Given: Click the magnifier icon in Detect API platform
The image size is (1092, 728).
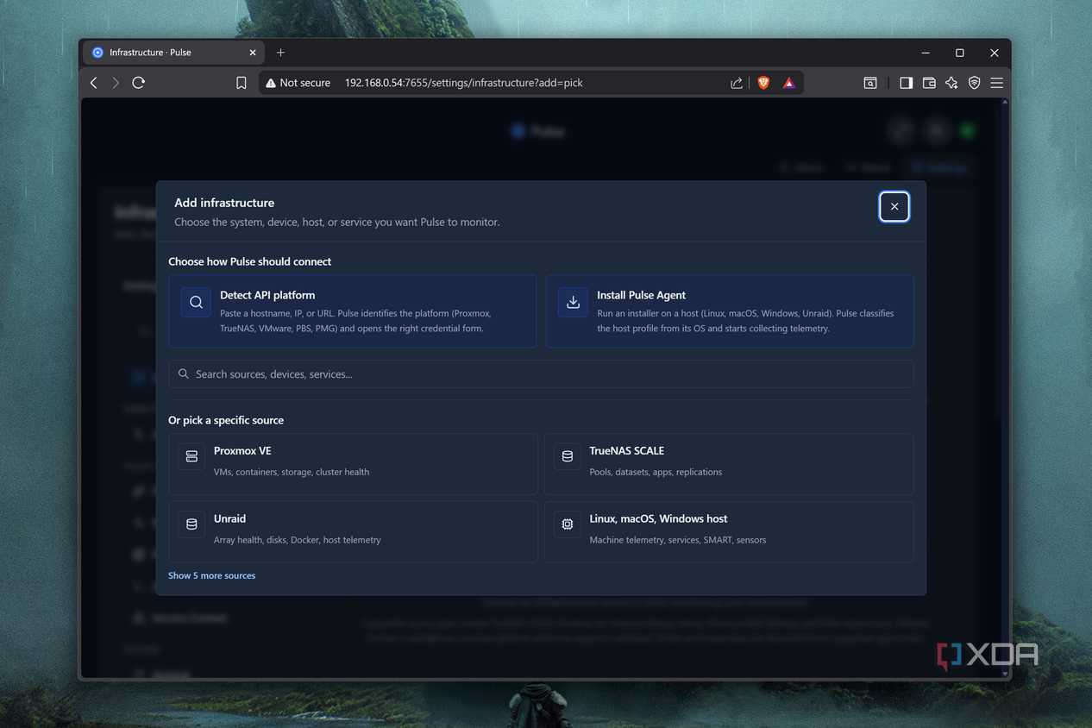Looking at the screenshot, I should (196, 302).
